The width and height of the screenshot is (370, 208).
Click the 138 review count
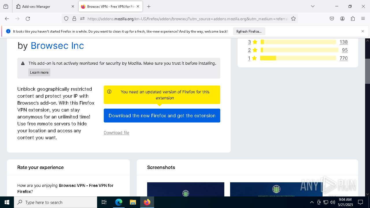tap(343, 42)
